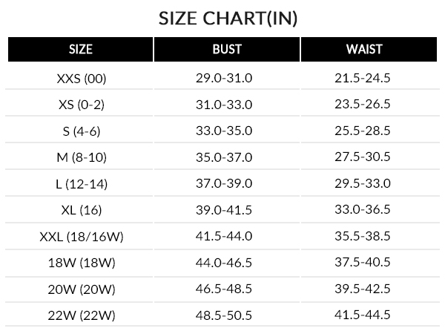Click the bust value 29.0-31.0

point(224,78)
